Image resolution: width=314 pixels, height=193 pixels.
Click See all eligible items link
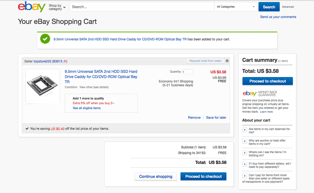click(x=87, y=108)
